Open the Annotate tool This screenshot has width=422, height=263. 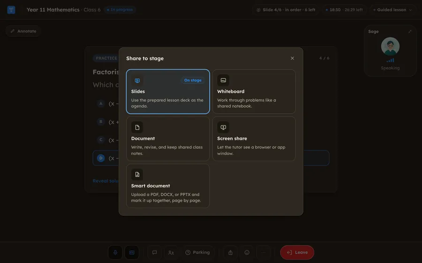[x=23, y=31]
